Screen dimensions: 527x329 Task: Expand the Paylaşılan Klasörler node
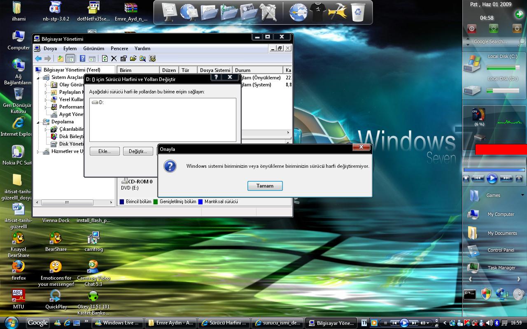(46, 92)
